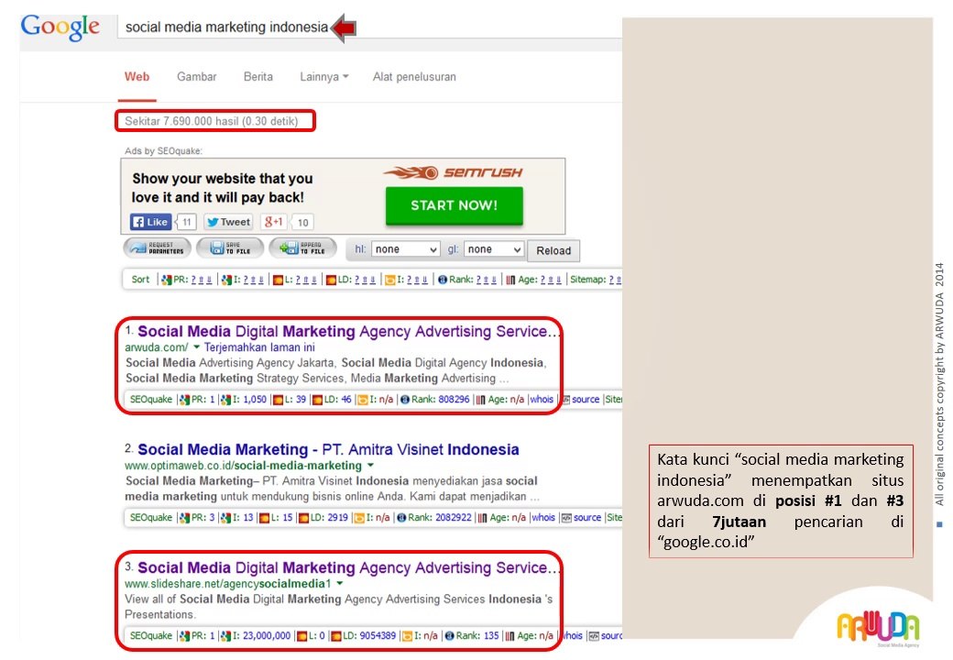Click the green START NOW! button
This screenshot has width=953, height=660.
[x=454, y=205]
